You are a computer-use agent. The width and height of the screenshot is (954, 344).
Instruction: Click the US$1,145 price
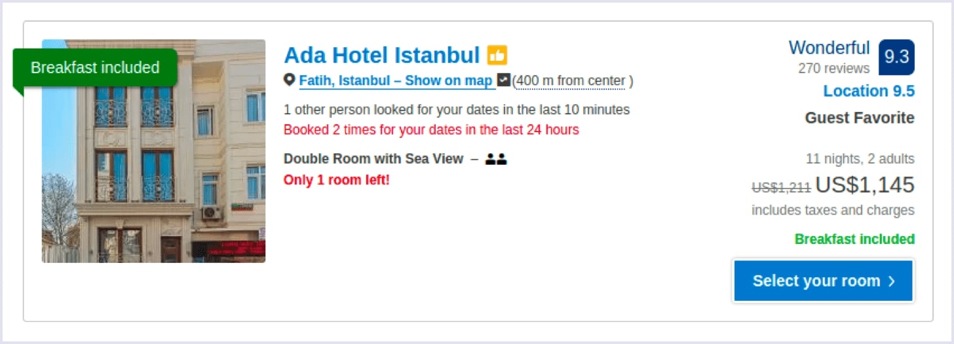(x=865, y=186)
